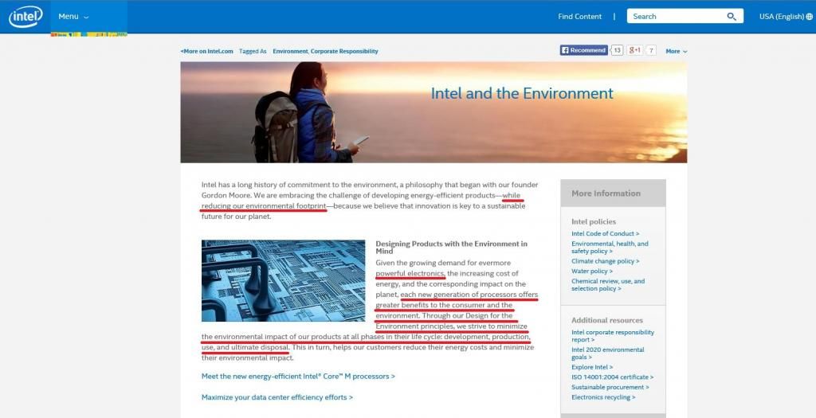
Task: Change region via USA (English) globe
Action: coord(786,17)
